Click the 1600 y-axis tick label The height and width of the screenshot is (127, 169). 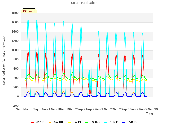[x=15, y=22]
